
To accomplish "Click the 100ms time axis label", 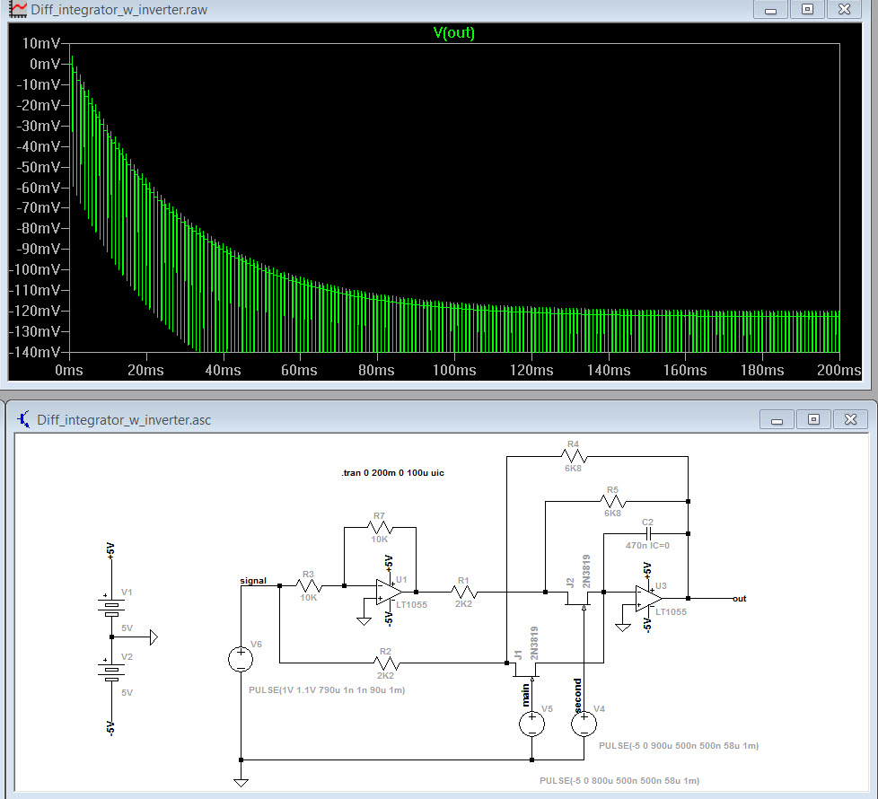I will (453, 370).
